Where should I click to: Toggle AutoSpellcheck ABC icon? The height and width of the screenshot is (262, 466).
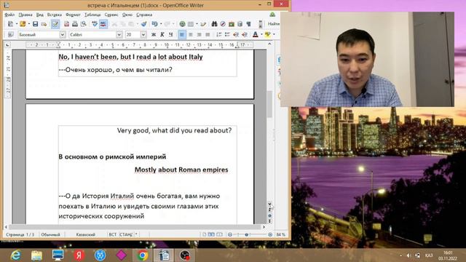[x=103, y=24]
